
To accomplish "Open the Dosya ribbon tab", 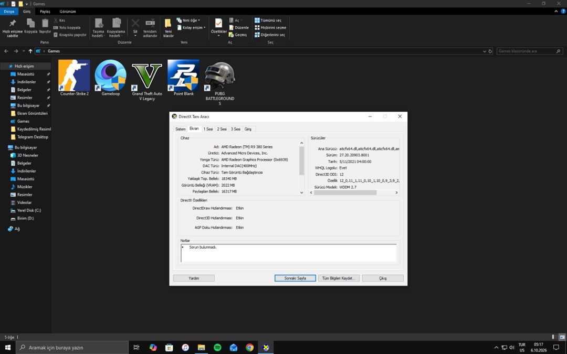I will point(9,12).
